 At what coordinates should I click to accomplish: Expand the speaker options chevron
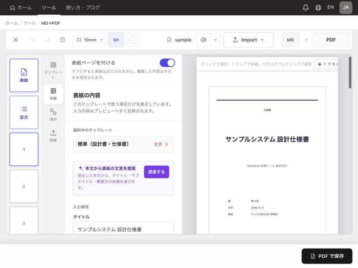click(x=215, y=40)
